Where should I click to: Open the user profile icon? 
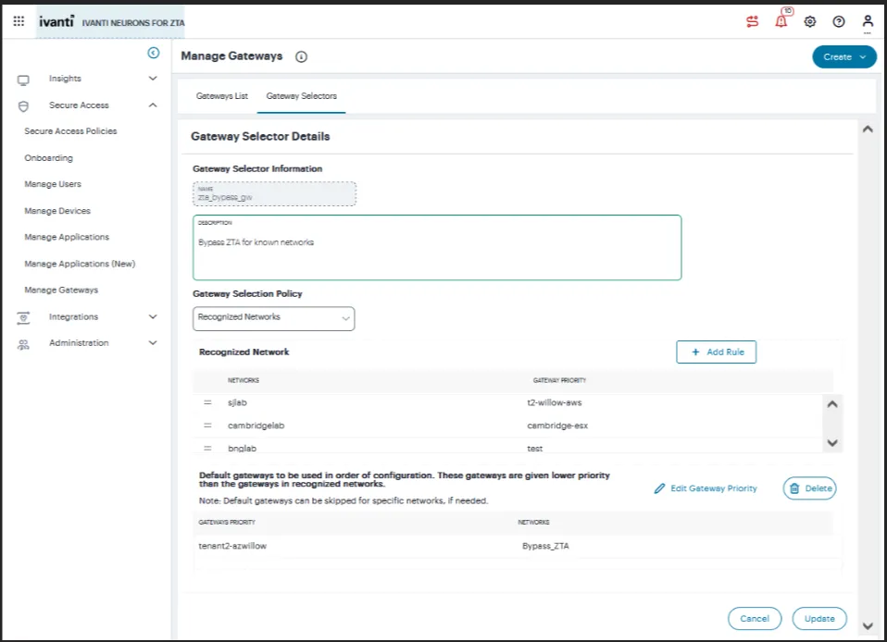click(x=868, y=21)
